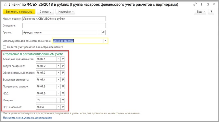This screenshot has height=122, width=219.
Task: Open Настроить счета учета по организациям link
Action: tap(27, 118)
